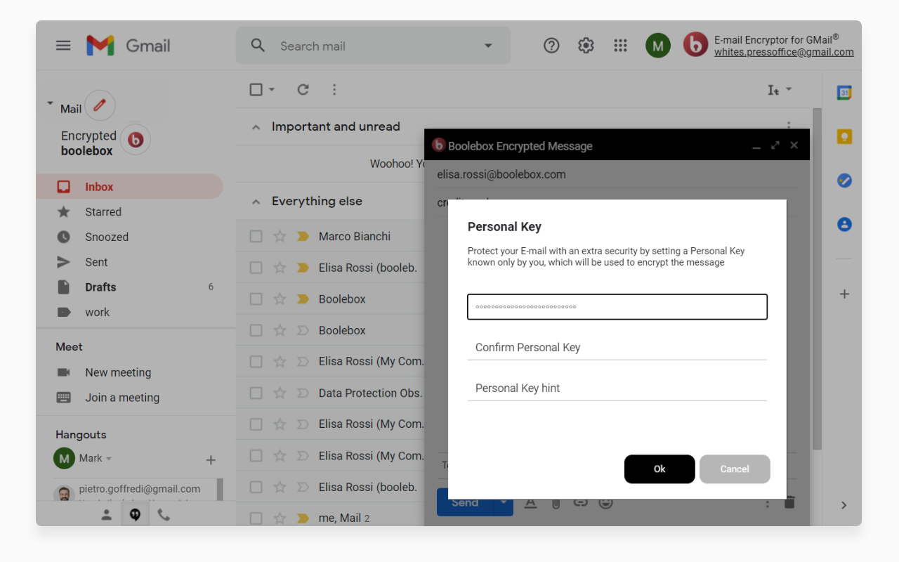This screenshot has height=562, width=899.
Task: Open the select all dropdown arrow
Action: click(x=272, y=89)
